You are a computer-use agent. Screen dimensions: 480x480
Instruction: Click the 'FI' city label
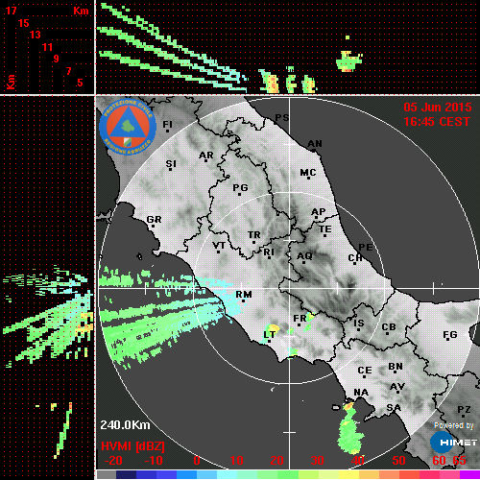pyautogui.click(x=167, y=124)
